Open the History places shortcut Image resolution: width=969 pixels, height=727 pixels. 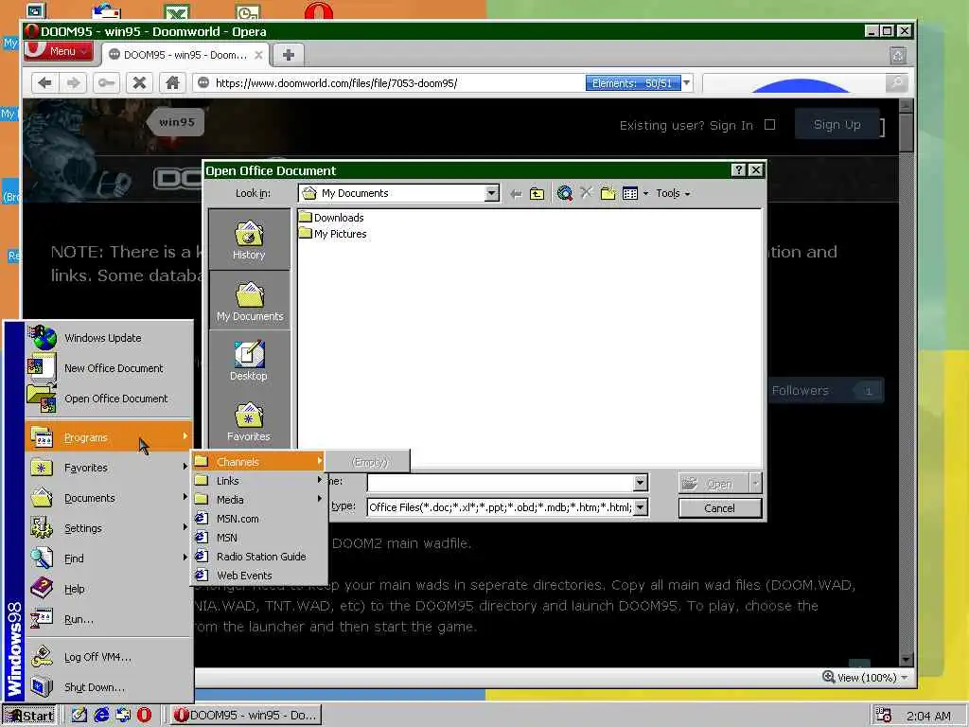click(249, 239)
